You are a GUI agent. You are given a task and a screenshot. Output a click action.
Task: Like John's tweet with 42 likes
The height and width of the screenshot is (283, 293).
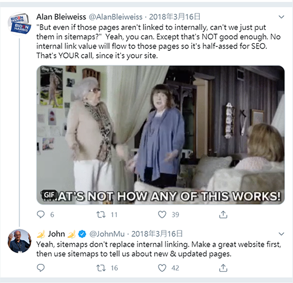click(162, 268)
